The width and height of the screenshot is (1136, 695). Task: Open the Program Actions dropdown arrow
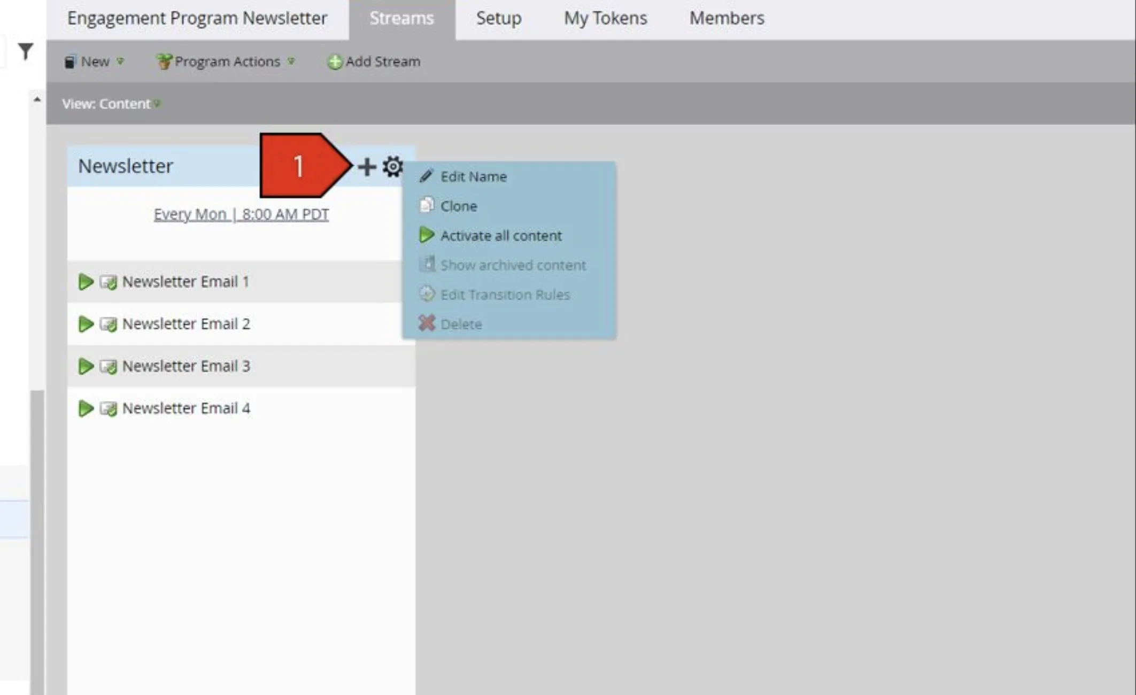[291, 61]
